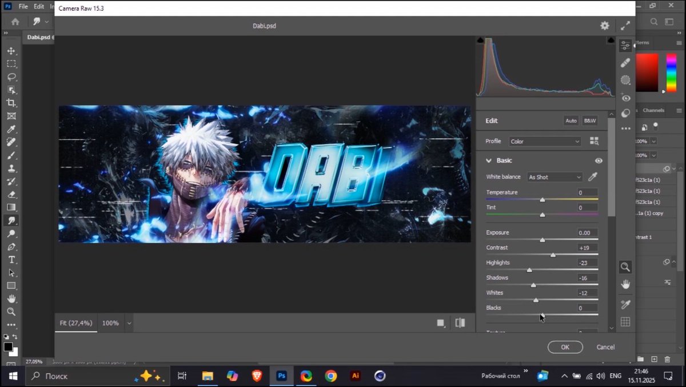Select the Rectangular Marquee tool
The height and width of the screenshot is (387, 686).
11,64
